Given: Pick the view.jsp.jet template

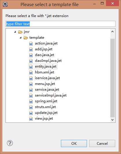Looking at the screenshot, I should [44, 118].
